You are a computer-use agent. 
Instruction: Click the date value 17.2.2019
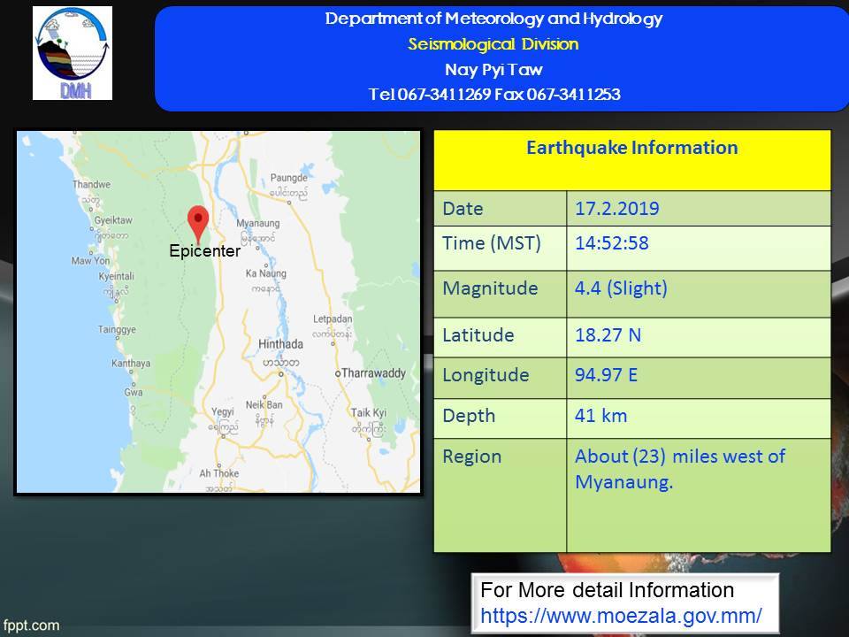tap(617, 209)
